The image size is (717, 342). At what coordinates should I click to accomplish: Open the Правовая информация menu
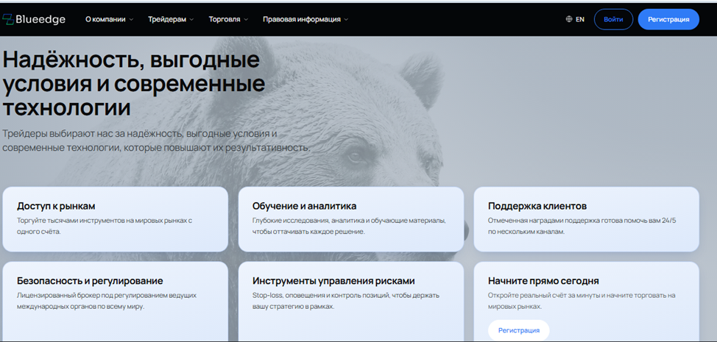(x=301, y=19)
